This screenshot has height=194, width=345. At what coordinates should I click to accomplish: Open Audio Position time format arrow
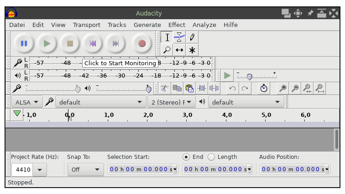(x=327, y=169)
